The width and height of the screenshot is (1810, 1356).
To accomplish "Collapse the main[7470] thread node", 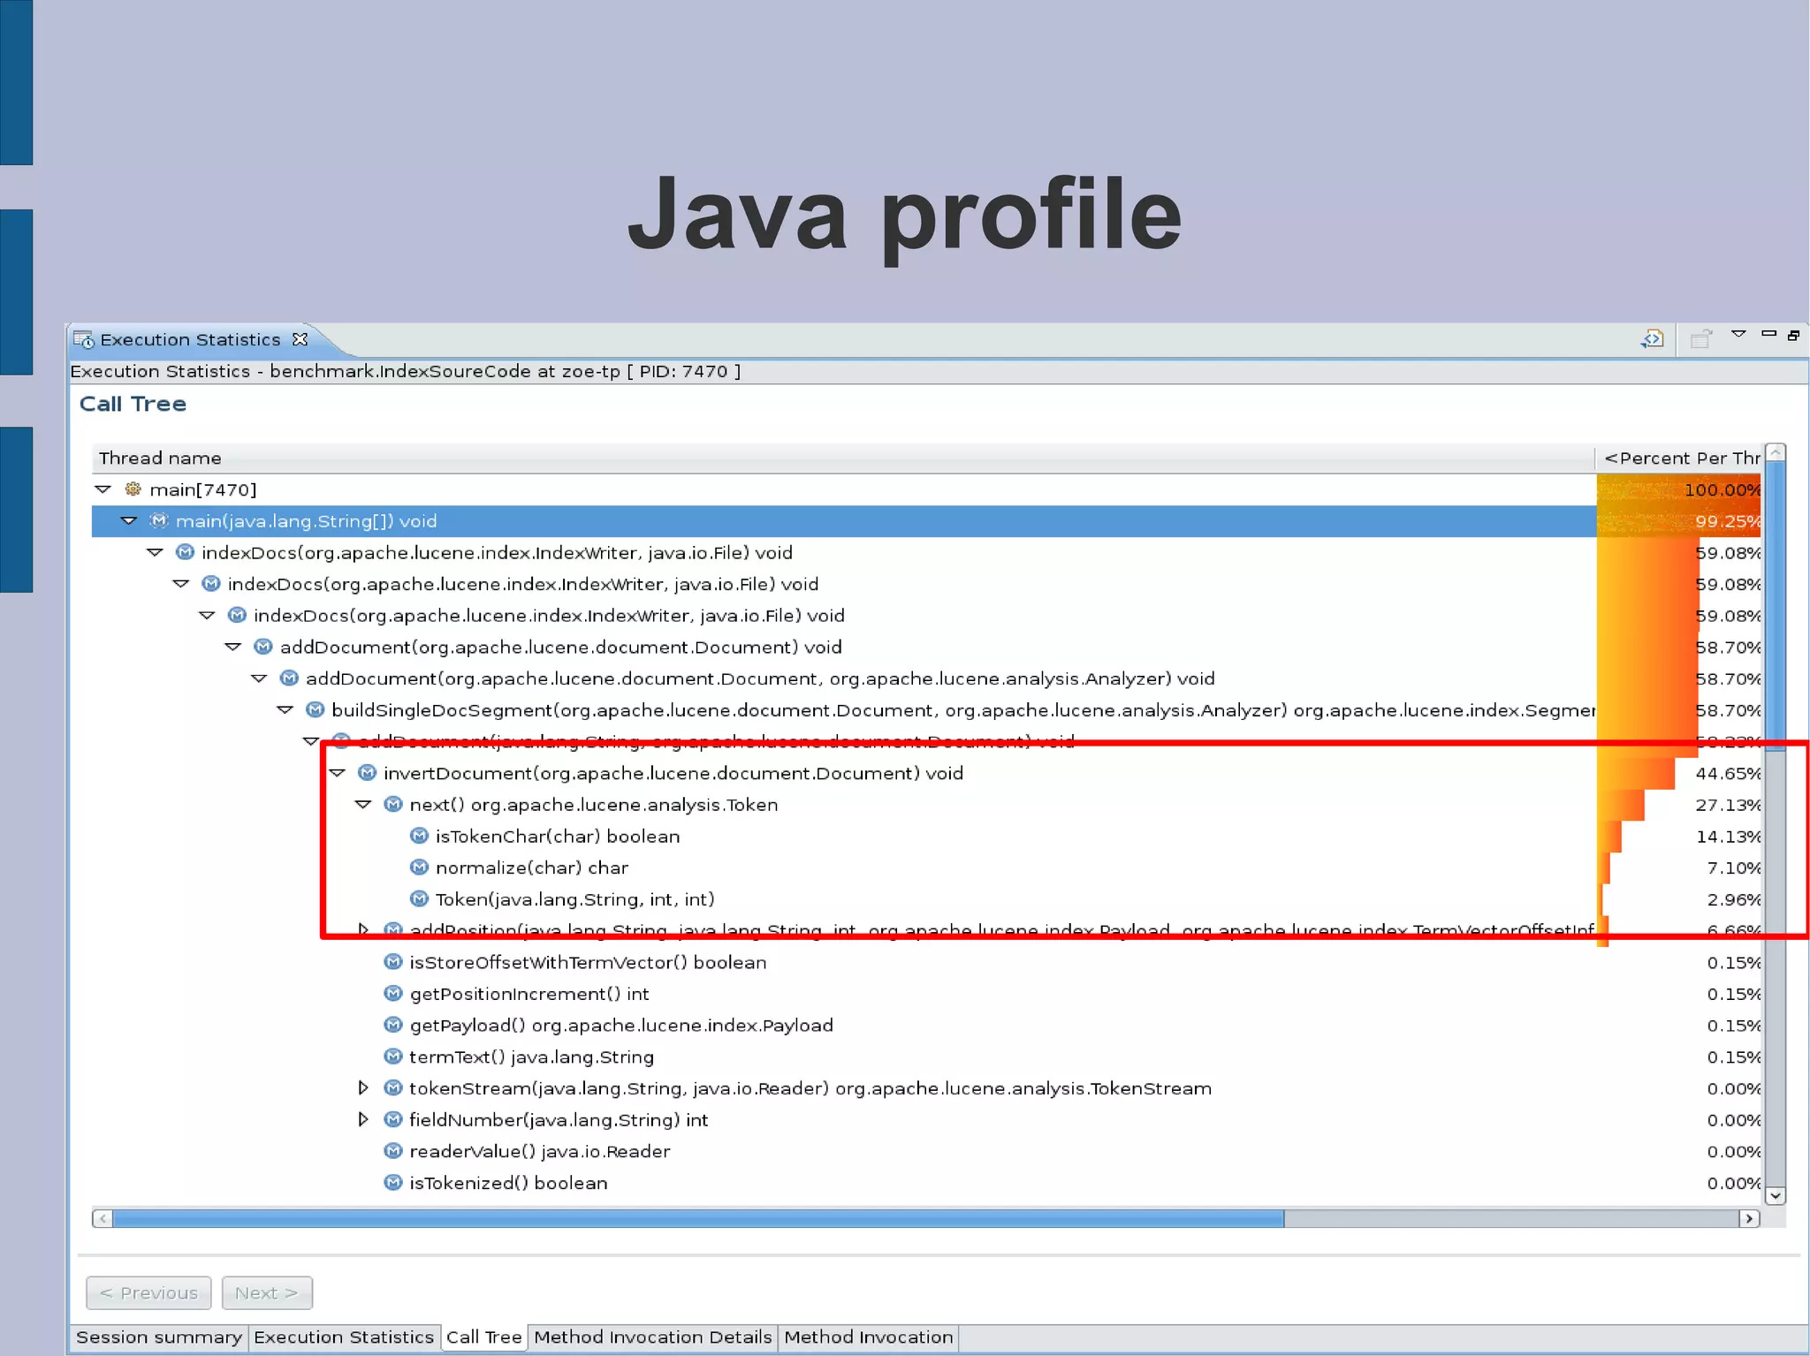I will (103, 489).
